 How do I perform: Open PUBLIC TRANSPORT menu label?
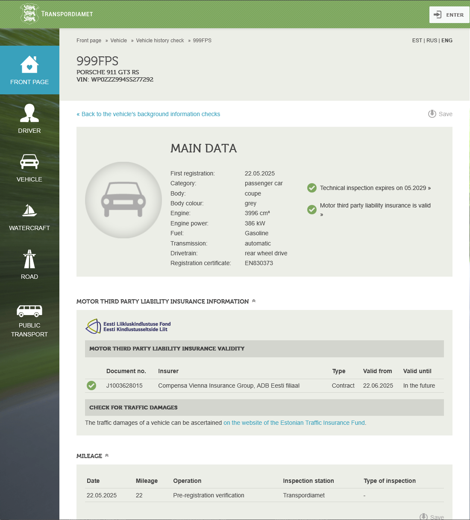[29, 330]
